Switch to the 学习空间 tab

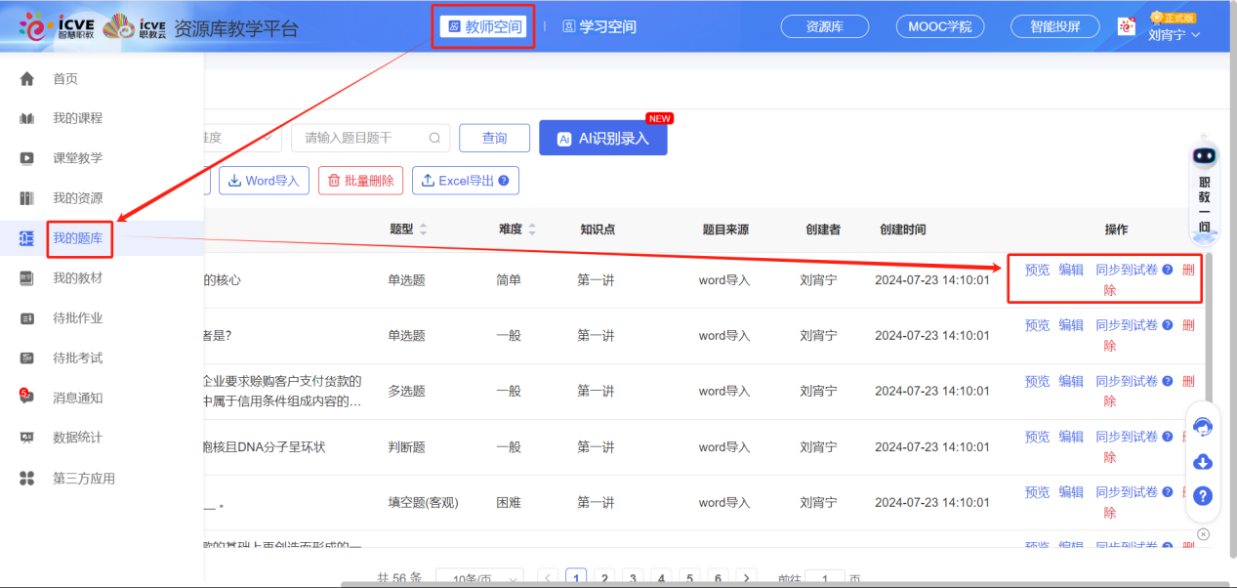[598, 27]
